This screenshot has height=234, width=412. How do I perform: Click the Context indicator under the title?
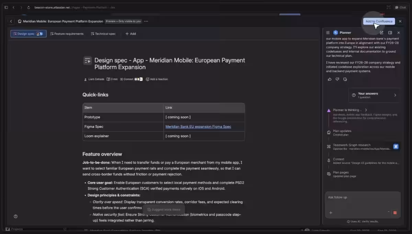131,79
